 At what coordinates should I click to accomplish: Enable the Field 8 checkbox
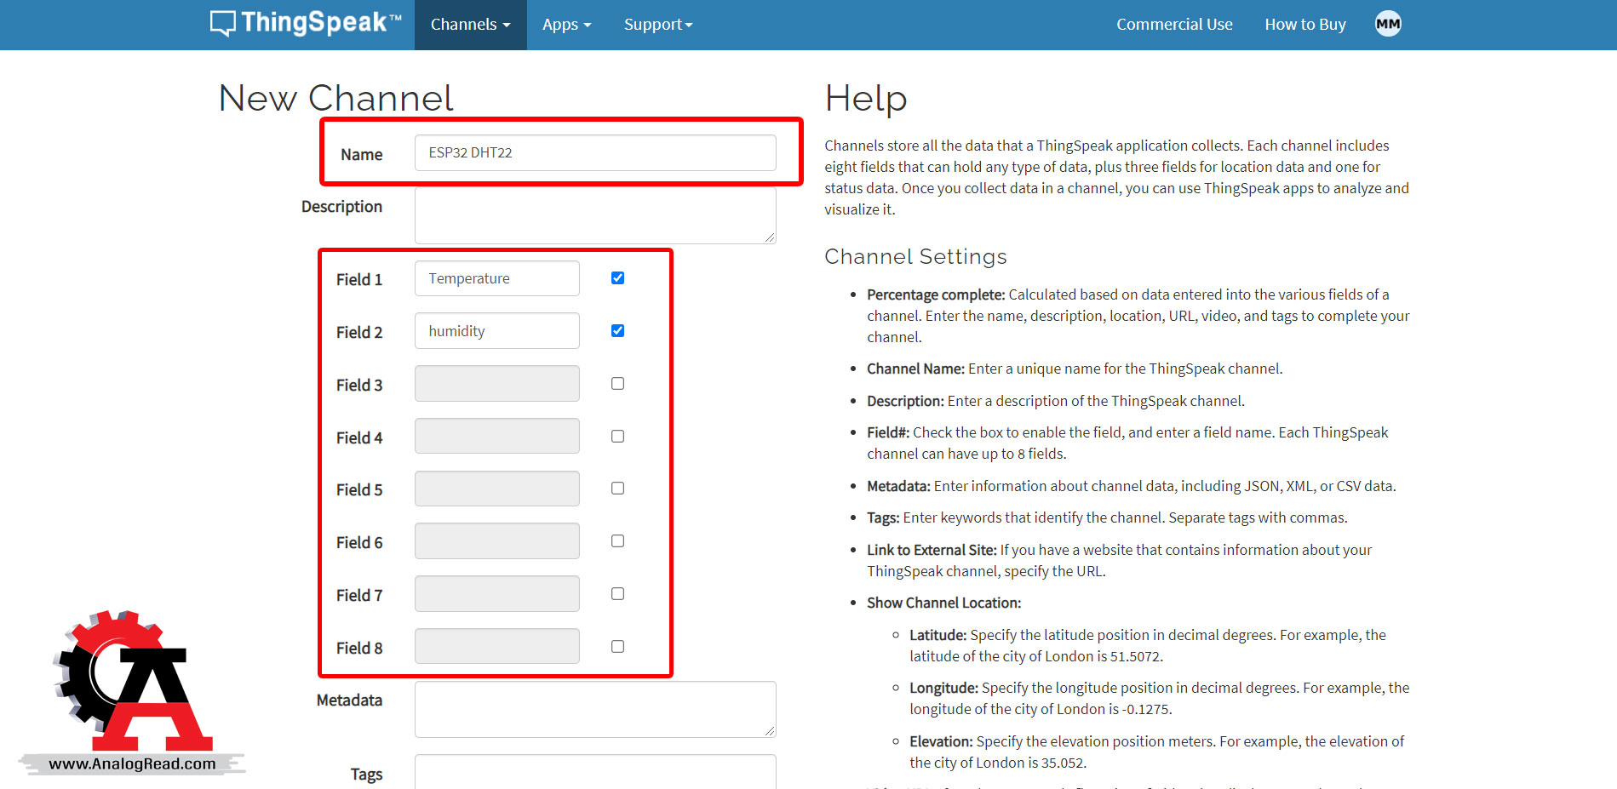(x=617, y=647)
